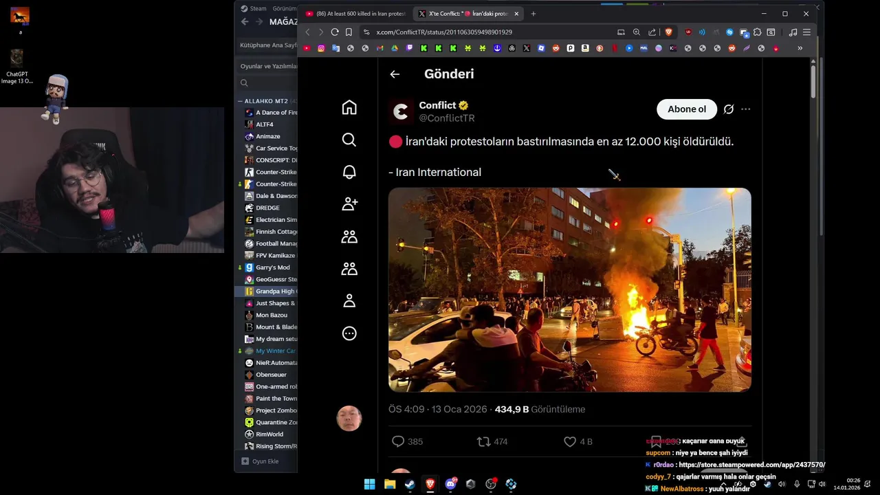Open the X search magnifier icon
Screen dimensions: 880x495
[349, 140]
